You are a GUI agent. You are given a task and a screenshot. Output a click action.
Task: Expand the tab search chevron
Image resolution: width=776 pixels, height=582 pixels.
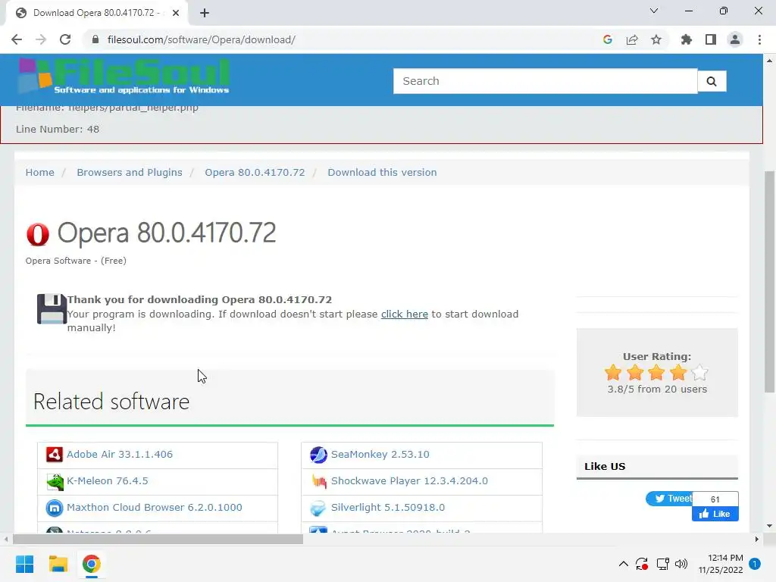(x=654, y=11)
